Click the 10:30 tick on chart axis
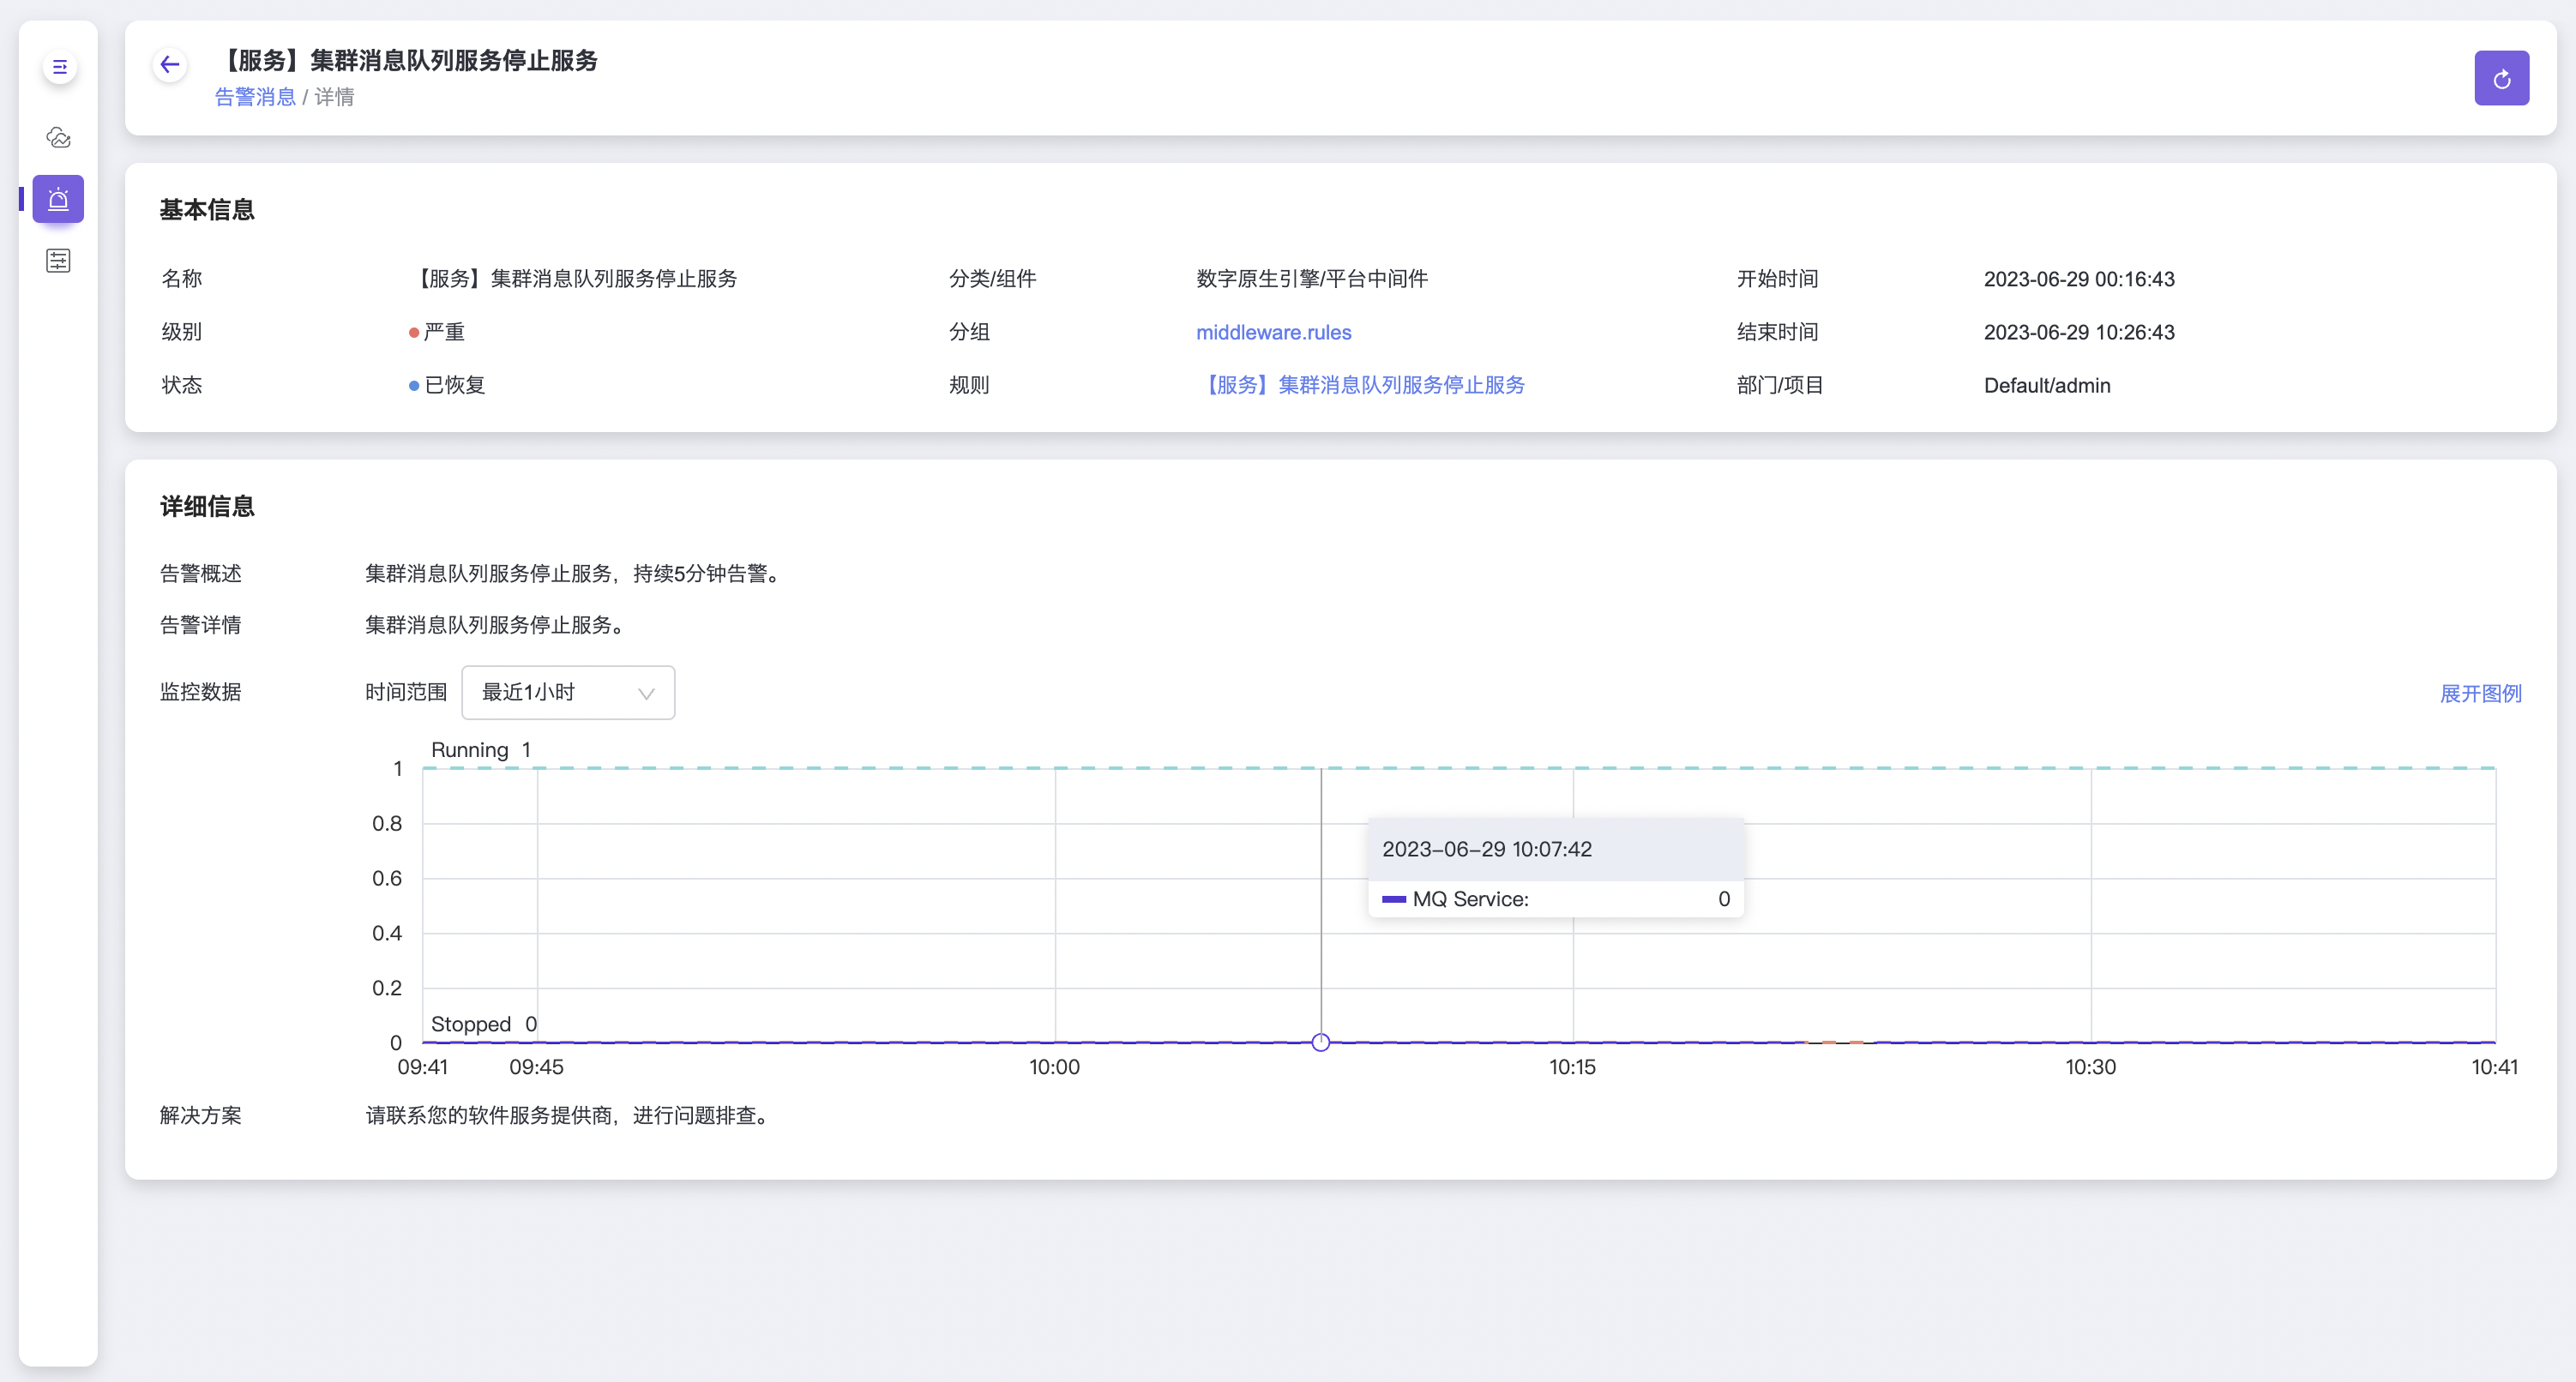Viewport: 2576px width, 1382px height. pyautogui.click(x=2090, y=1067)
